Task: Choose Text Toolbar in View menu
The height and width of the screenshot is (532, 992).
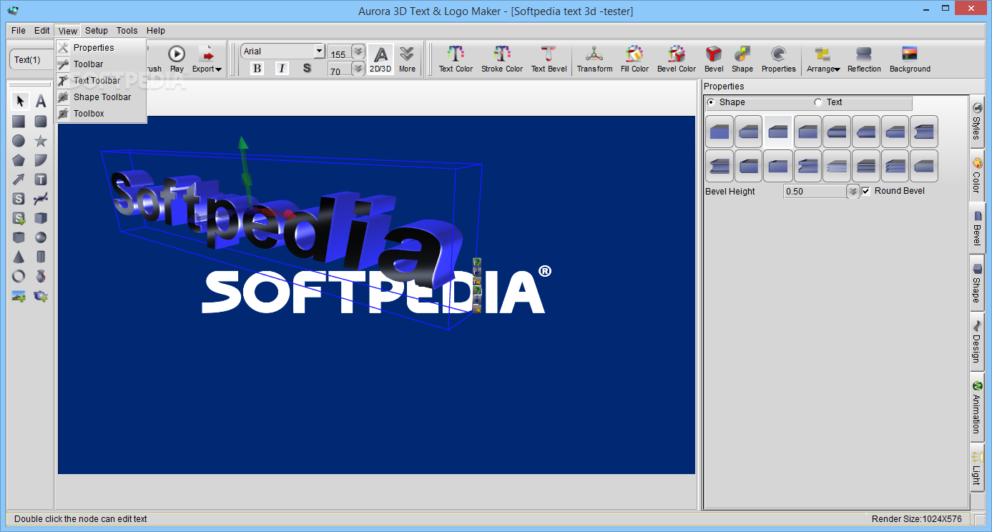Action: [x=101, y=81]
